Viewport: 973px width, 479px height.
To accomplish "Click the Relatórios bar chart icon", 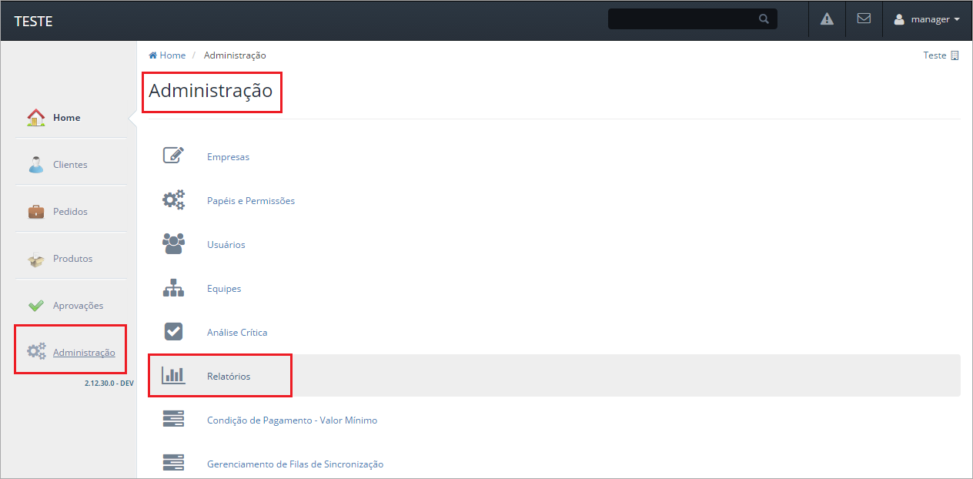I will [173, 376].
